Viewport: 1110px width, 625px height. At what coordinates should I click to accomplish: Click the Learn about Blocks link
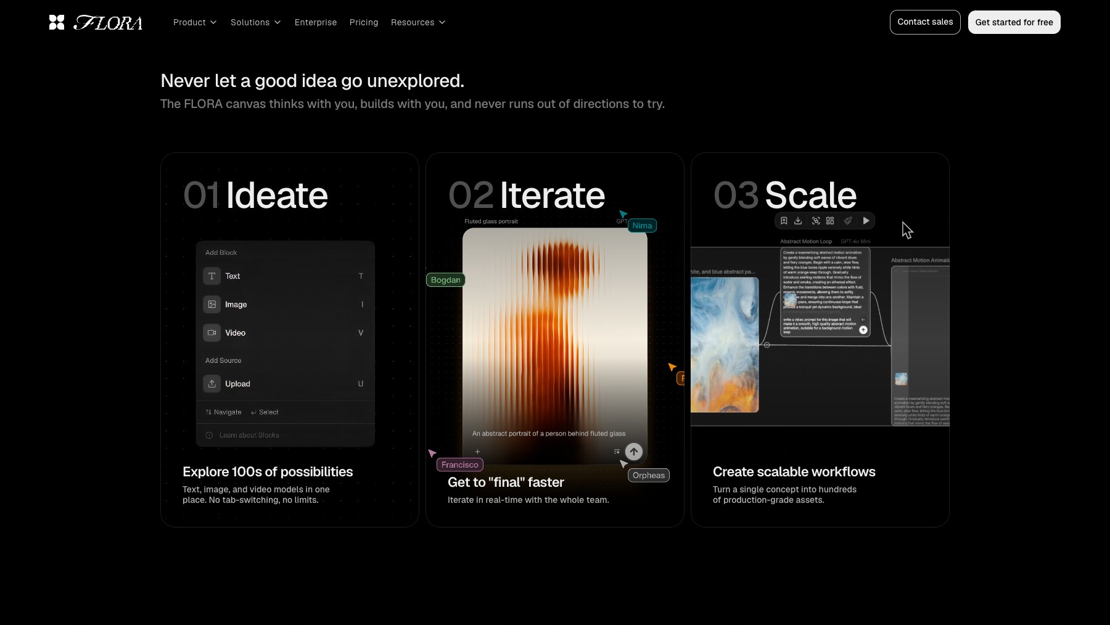pyautogui.click(x=249, y=436)
